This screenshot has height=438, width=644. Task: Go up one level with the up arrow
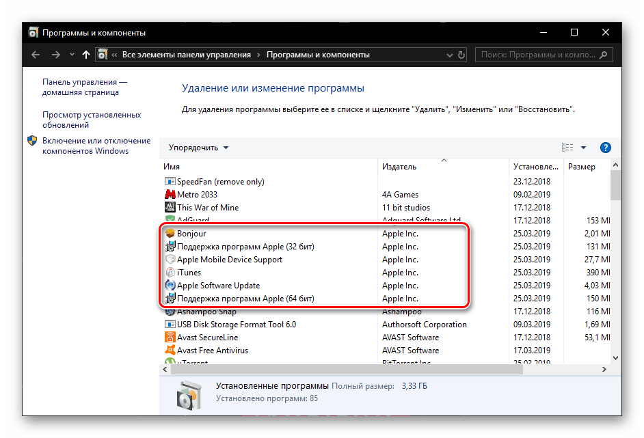pos(85,55)
